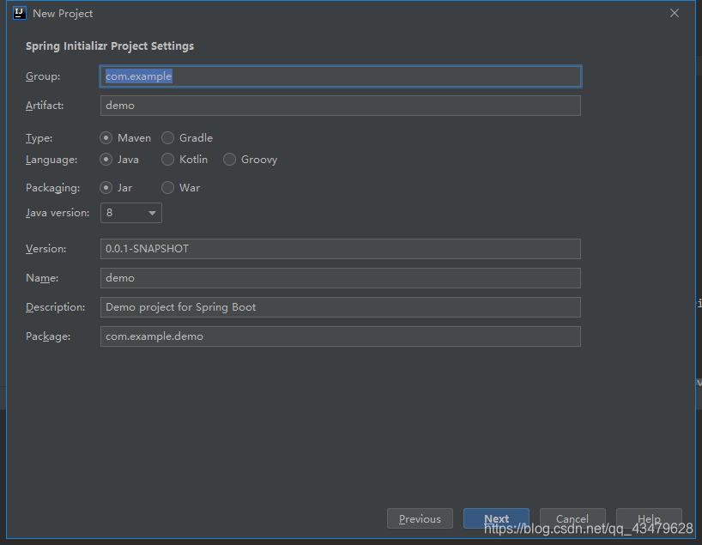This screenshot has width=702, height=545.
Task: Click into the Artifact input field
Action: pyautogui.click(x=340, y=106)
